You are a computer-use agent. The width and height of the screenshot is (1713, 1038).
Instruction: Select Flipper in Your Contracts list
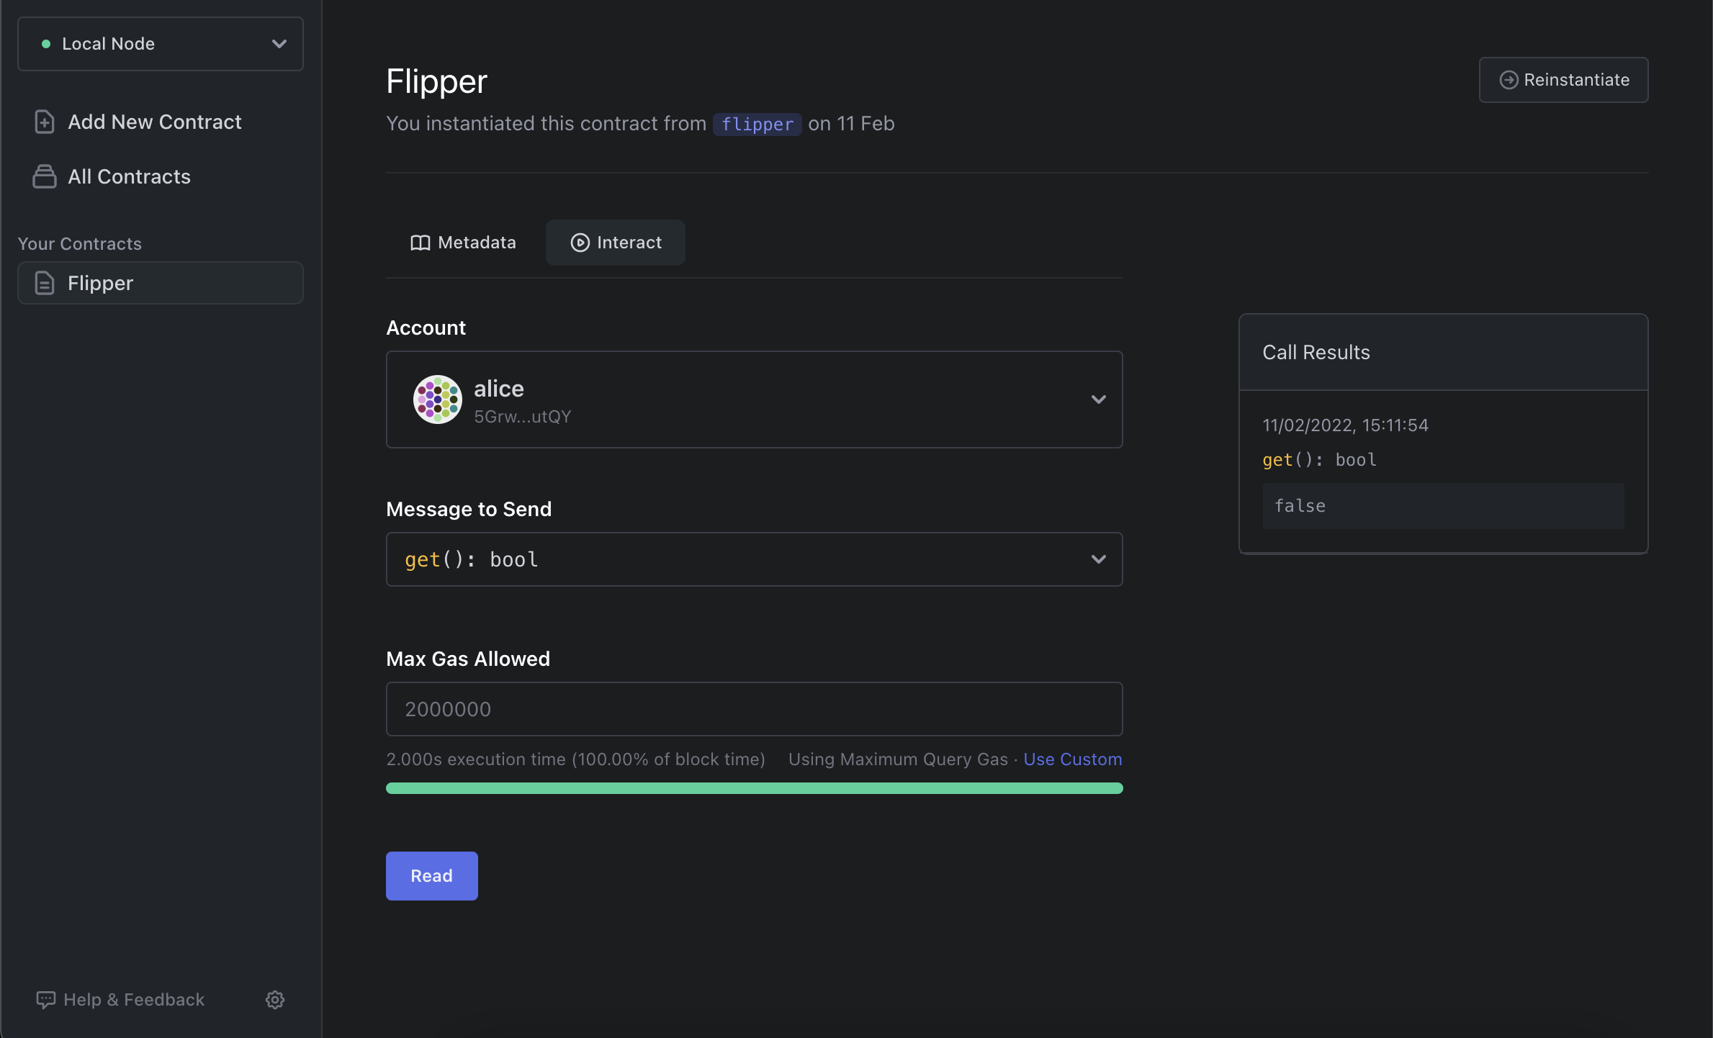pos(161,284)
